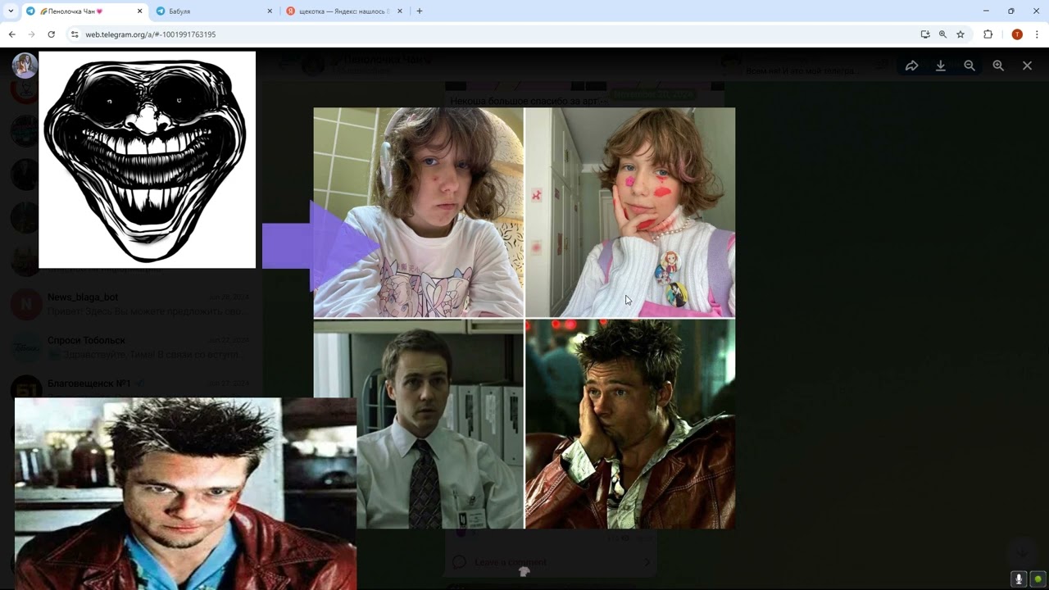Open the tab search dropdown arrow
1049x590 pixels.
tap(11, 11)
